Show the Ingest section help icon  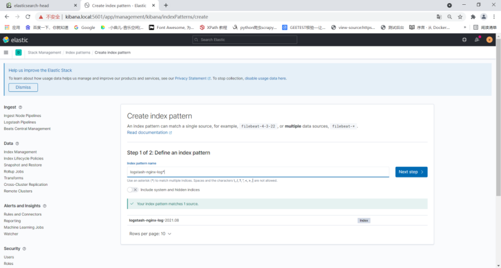coord(21,107)
